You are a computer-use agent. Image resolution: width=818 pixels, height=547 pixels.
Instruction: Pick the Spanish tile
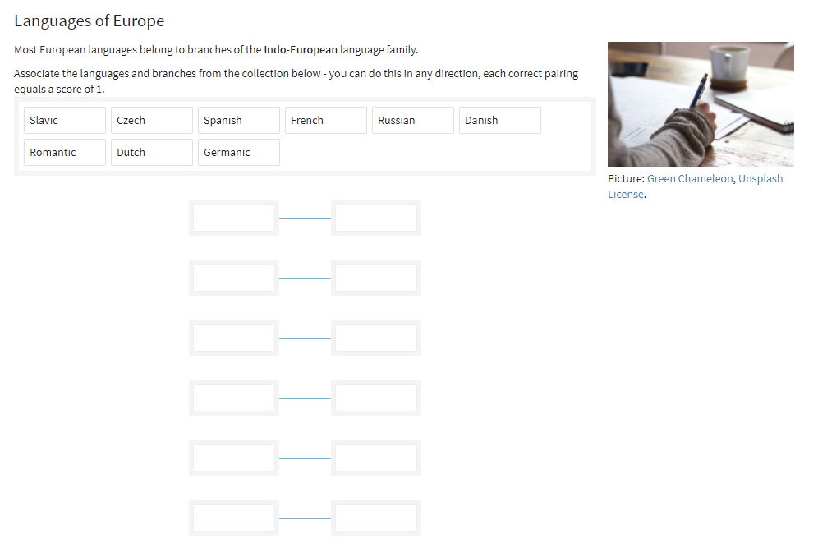coord(239,120)
